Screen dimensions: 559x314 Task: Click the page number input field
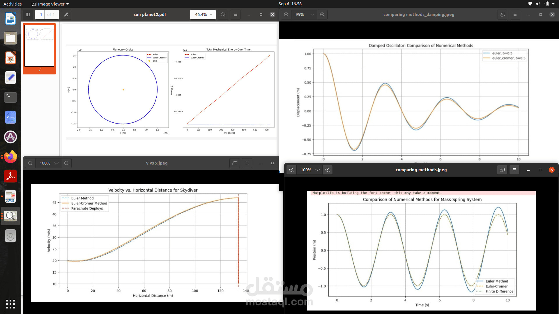pyautogui.click(x=41, y=15)
